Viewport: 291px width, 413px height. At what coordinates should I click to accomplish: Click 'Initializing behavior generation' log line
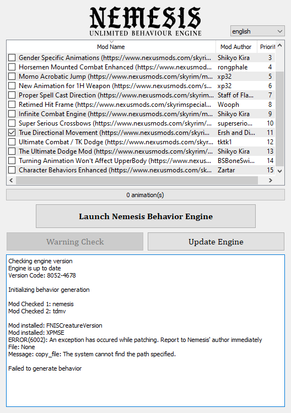point(49,290)
